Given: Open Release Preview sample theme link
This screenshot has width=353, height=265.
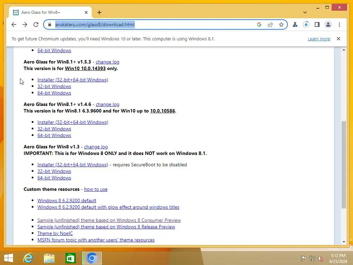Looking at the screenshot, I should pos(106,227).
